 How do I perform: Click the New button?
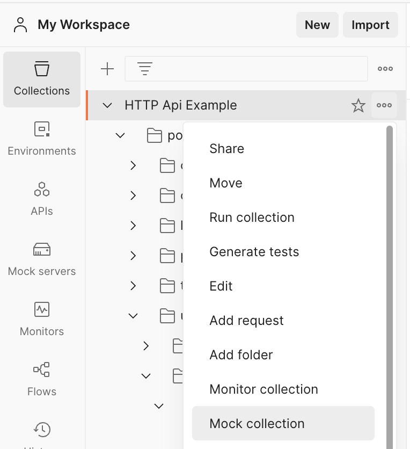(317, 25)
